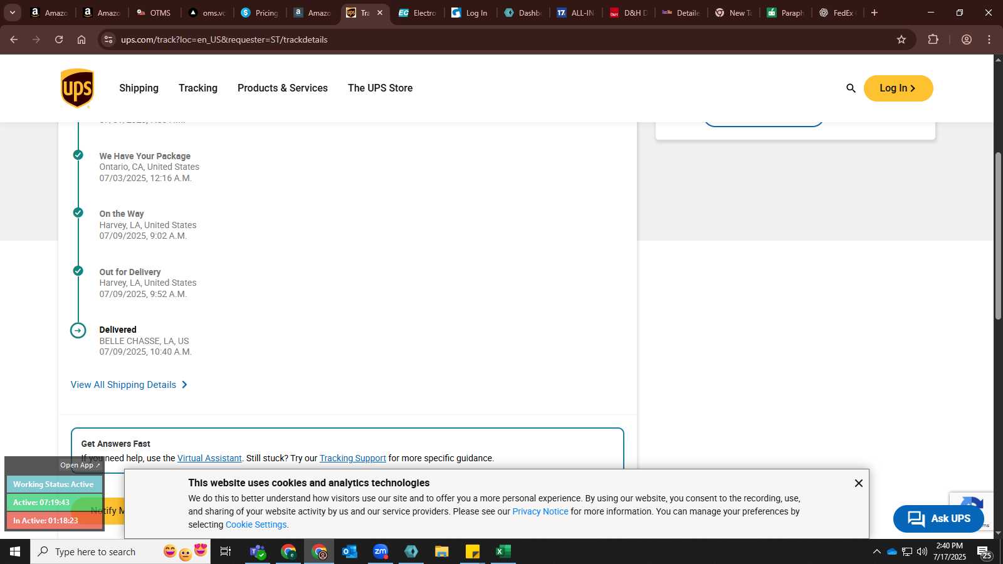The image size is (1003, 564).
Task: Open Outlook from taskbar
Action: [x=350, y=551]
